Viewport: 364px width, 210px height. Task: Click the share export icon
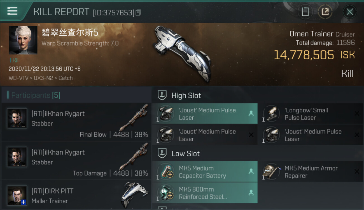pyautogui.click(x=325, y=12)
